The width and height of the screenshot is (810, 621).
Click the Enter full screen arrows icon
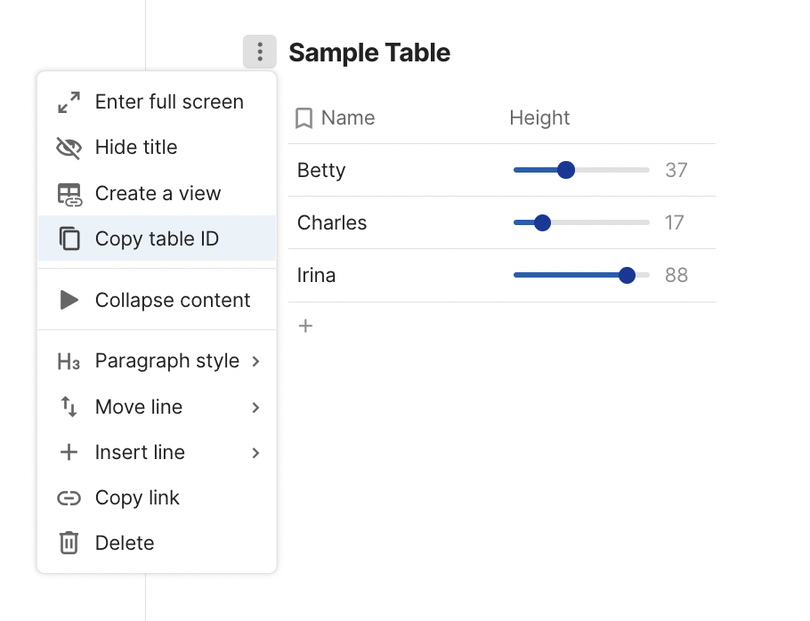pyautogui.click(x=69, y=102)
